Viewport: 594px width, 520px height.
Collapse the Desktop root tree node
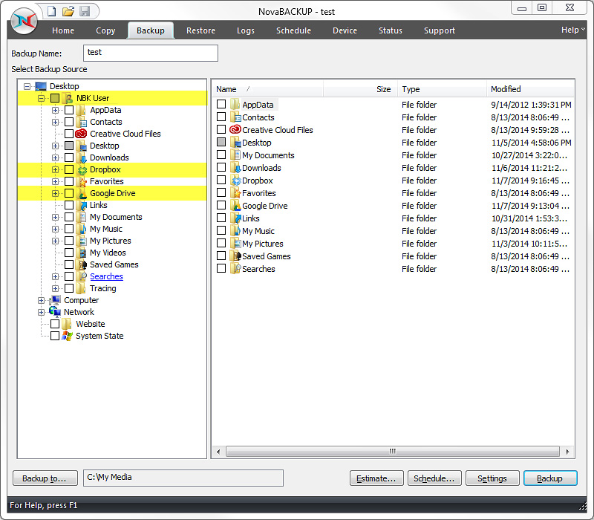[x=27, y=86]
